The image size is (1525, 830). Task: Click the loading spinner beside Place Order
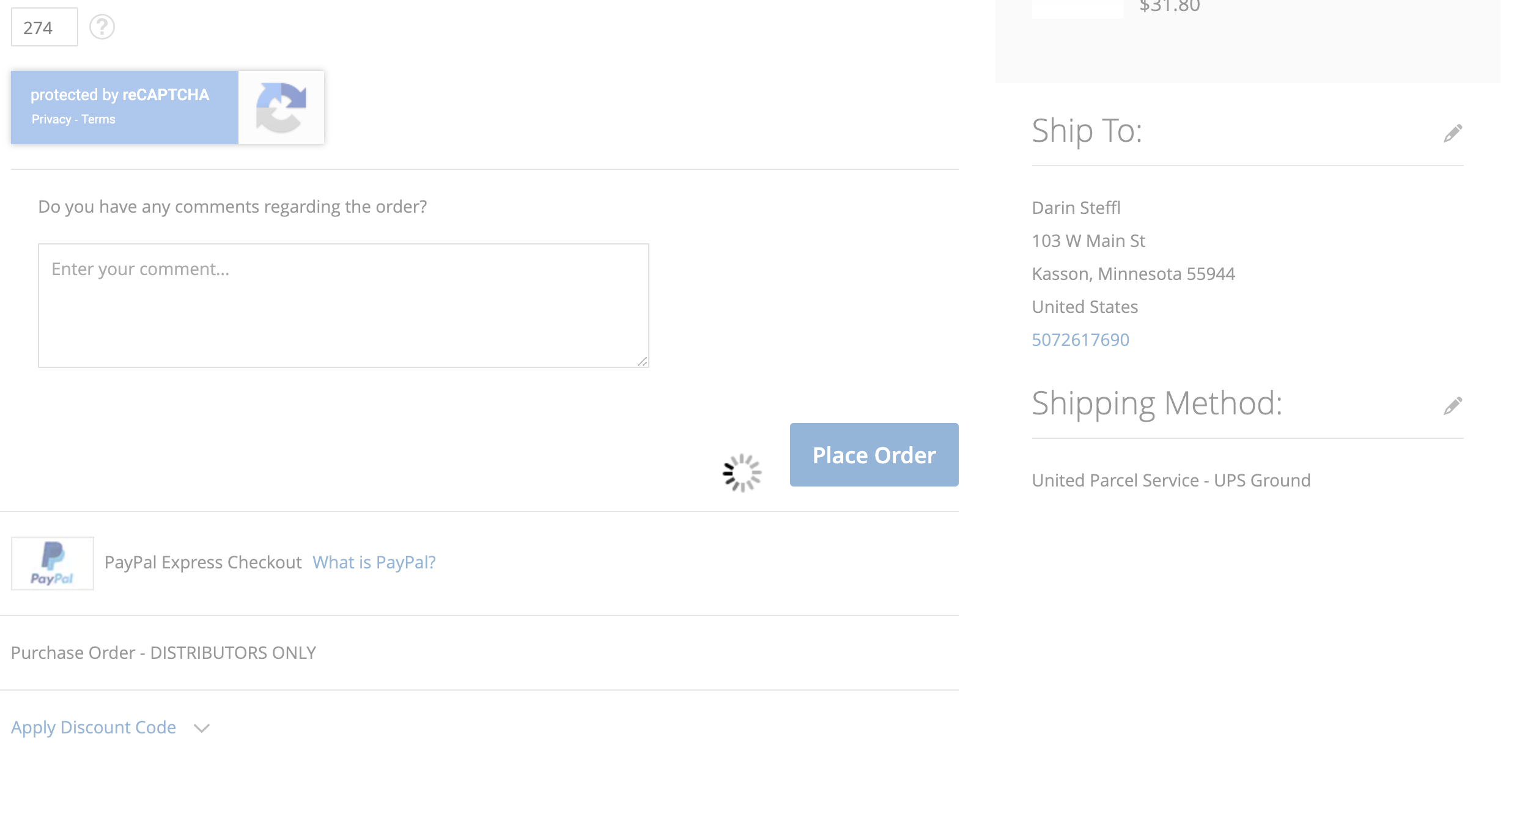(742, 472)
